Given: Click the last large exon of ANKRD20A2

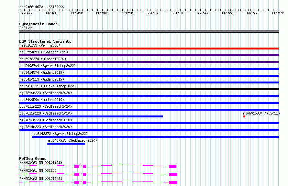Looking at the screenshot, I should click(x=173, y=182).
